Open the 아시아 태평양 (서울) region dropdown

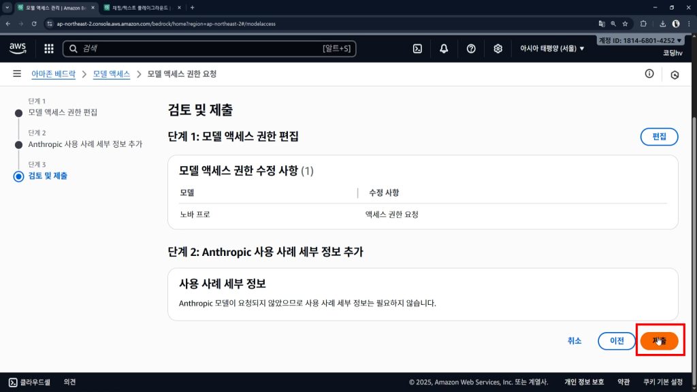[551, 48]
